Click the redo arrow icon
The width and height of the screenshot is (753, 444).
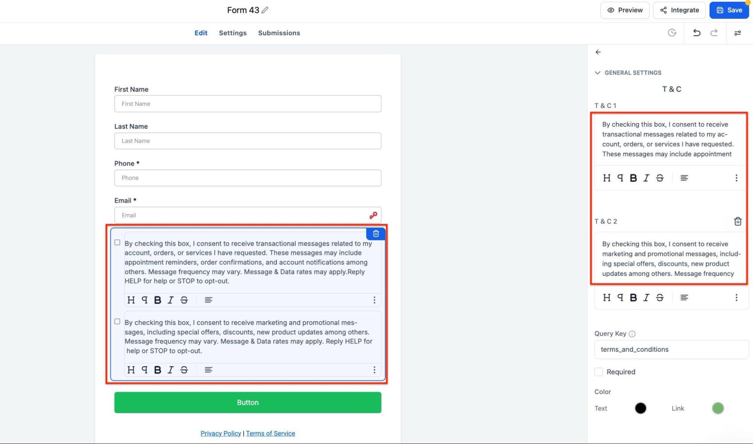tap(714, 33)
